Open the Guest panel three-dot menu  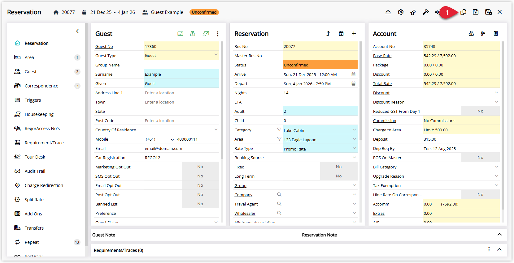click(218, 34)
